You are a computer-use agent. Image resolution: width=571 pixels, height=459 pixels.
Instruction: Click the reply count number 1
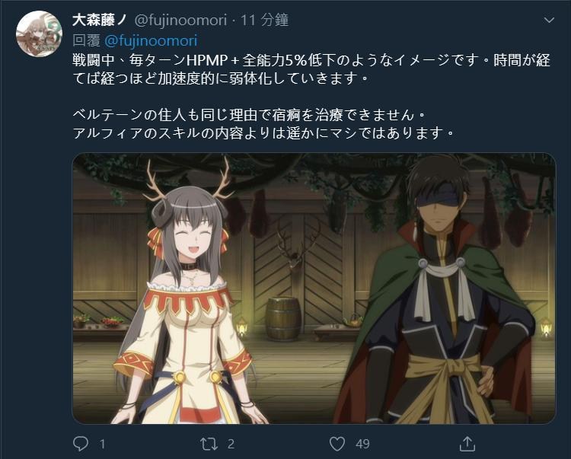[102, 444]
